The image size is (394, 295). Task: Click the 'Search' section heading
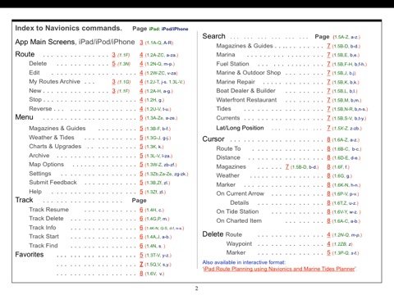click(213, 36)
